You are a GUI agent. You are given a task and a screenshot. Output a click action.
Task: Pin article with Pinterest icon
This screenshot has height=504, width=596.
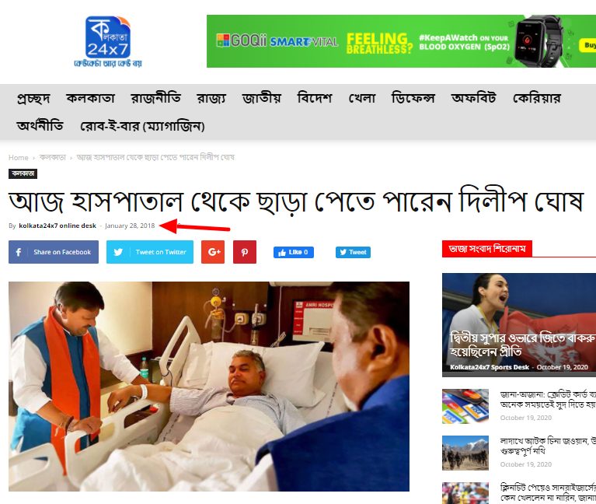[245, 252]
